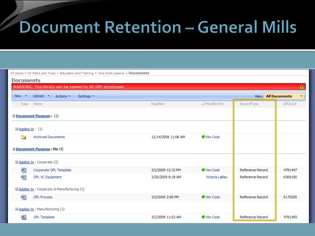
Task: Click Word icon beside OPL Process
Action: [x=23, y=197]
